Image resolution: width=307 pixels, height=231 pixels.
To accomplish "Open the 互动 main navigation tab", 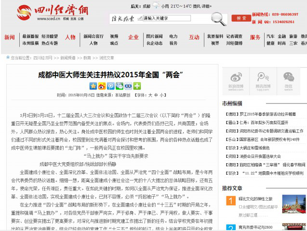I will pyautogui.click(x=194, y=38).
